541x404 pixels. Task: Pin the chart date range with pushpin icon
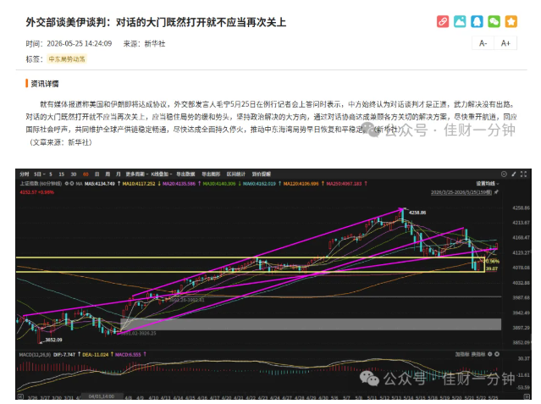(x=496, y=192)
